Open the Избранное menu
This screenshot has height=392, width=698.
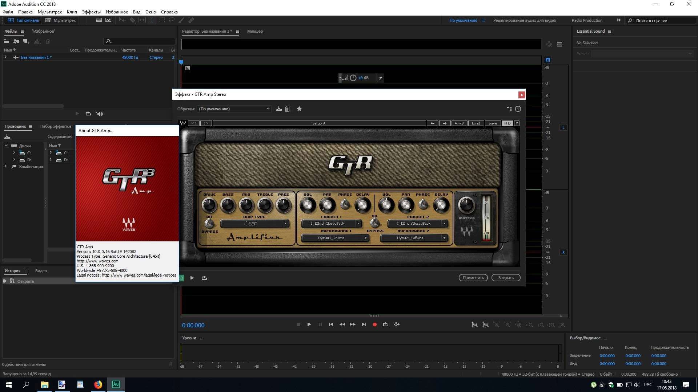coord(117,12)
